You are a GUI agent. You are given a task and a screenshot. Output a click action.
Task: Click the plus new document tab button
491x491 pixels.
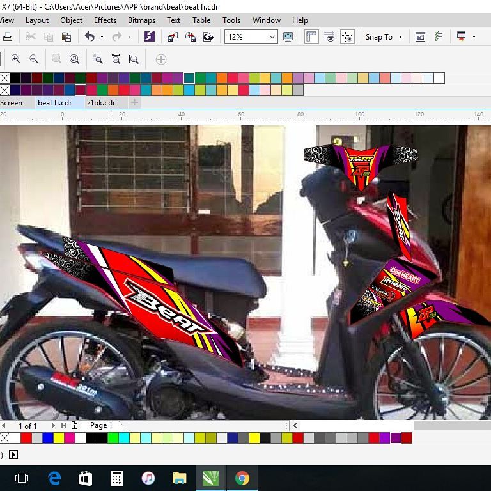coord(134,102)
